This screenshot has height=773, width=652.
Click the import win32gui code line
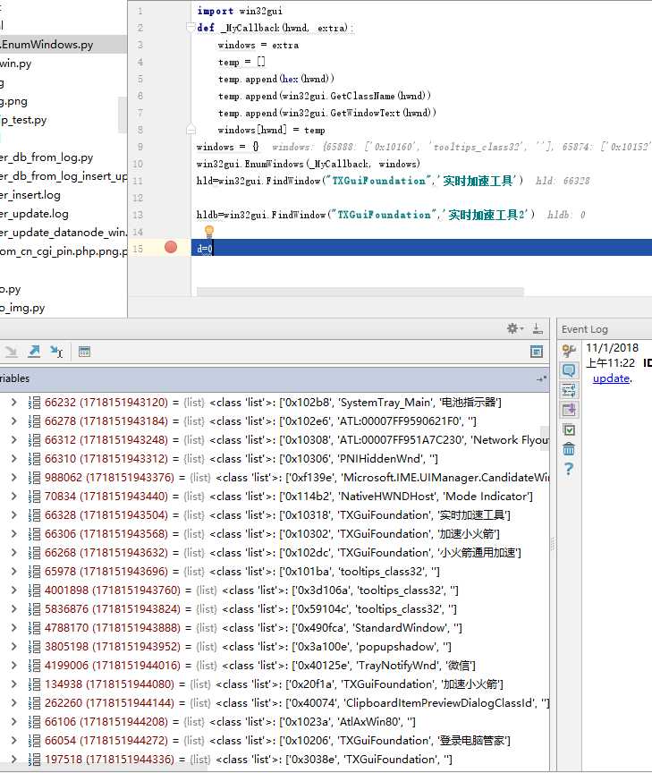[240, 11]
